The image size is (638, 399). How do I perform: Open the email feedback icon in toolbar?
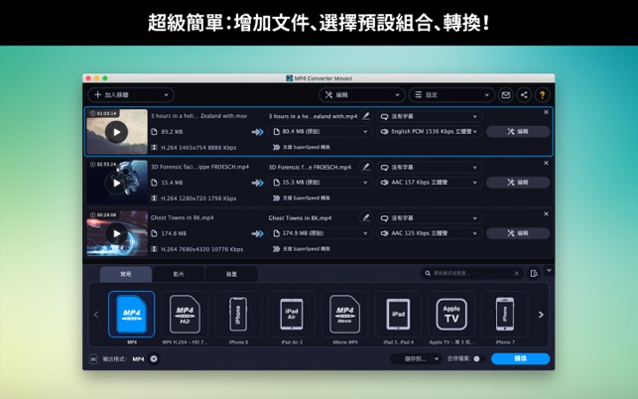point(506,95)
